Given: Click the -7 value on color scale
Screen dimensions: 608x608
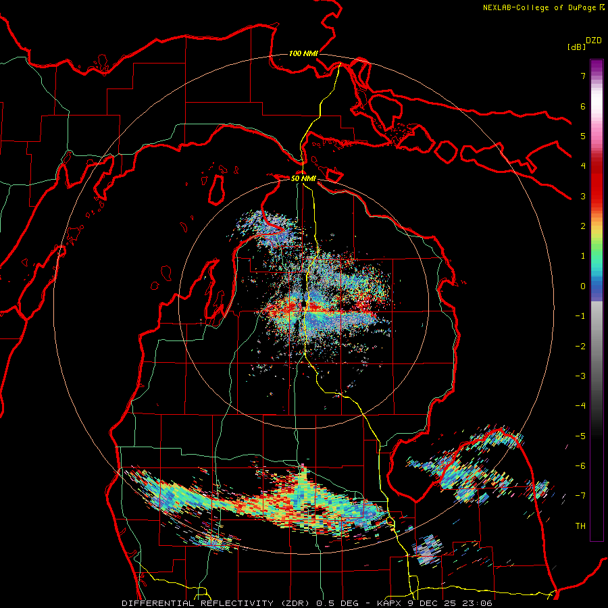Looking at the screenshot, I should [x=580, y=496].
